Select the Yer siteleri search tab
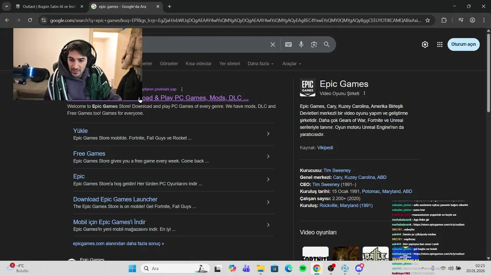 tap(229, 64)
